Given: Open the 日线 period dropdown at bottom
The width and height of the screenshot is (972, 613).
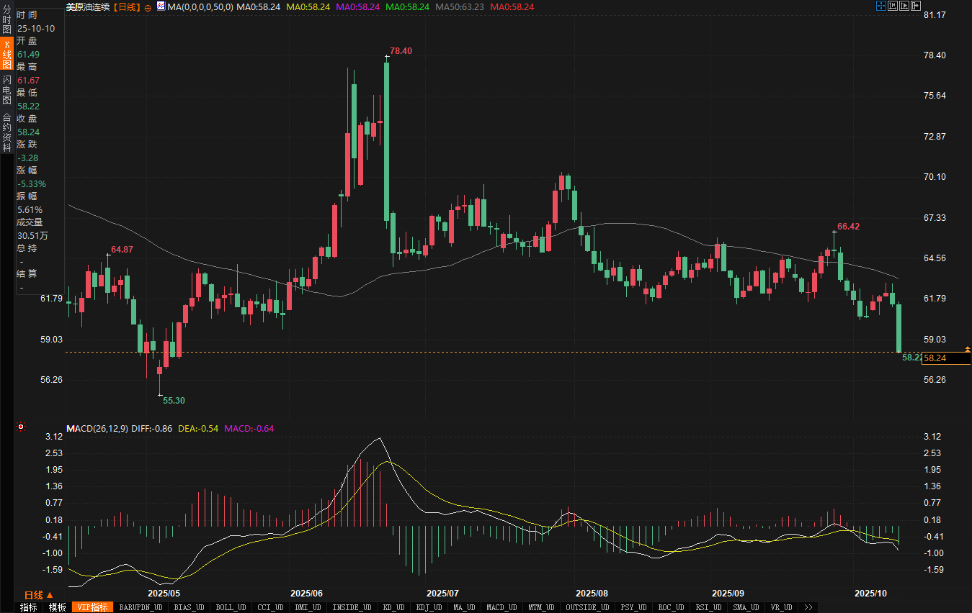Looking at the screenshot, I should 39,595.
